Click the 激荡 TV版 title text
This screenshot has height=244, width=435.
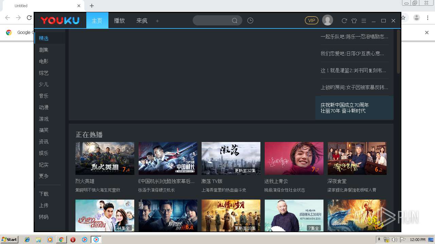212,181
